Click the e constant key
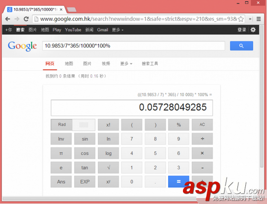The width and height of the screenshot is (267, 204). click(x=61, y=168)
